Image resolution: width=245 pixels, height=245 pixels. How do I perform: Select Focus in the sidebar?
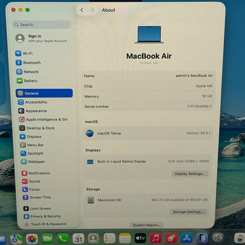tap(31, 189)
